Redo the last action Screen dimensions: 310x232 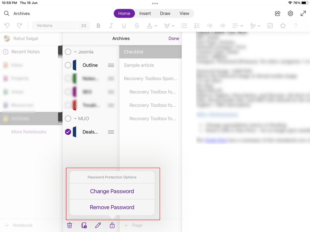click(19, 26)
